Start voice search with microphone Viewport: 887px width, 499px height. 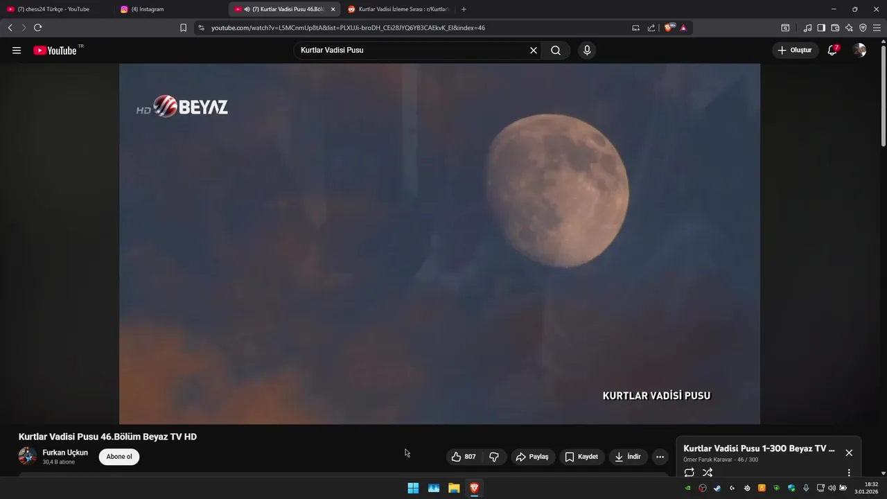[587, 50]
